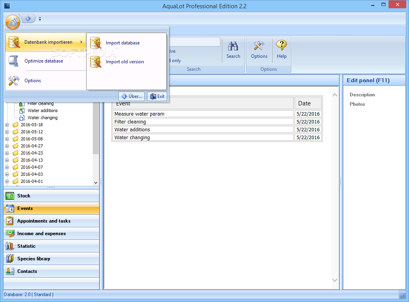Click the Species library books icon
Image resolution: width=409 pixels, height=302 pixels.
pyautogui.click(x=10, y=258)
